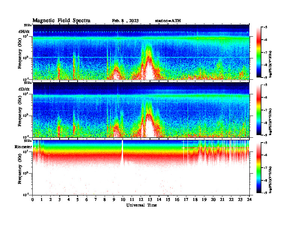This screenshot has width=297, height=229.
Task: Click the "-6" tick on Riometer color scale
Action: (x=265, y=155)
